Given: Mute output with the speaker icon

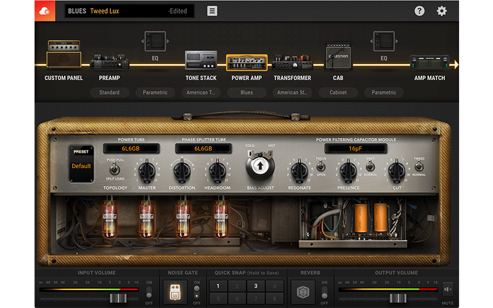Looking at the screenshot, I should [x=447, y=289].
